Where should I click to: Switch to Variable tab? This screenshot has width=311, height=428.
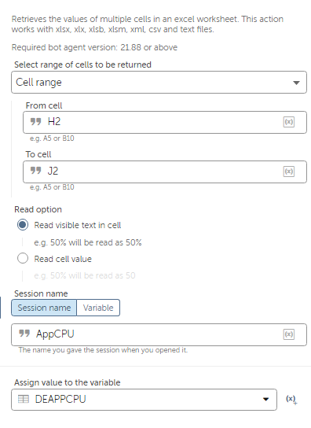(x=98, y=308)
